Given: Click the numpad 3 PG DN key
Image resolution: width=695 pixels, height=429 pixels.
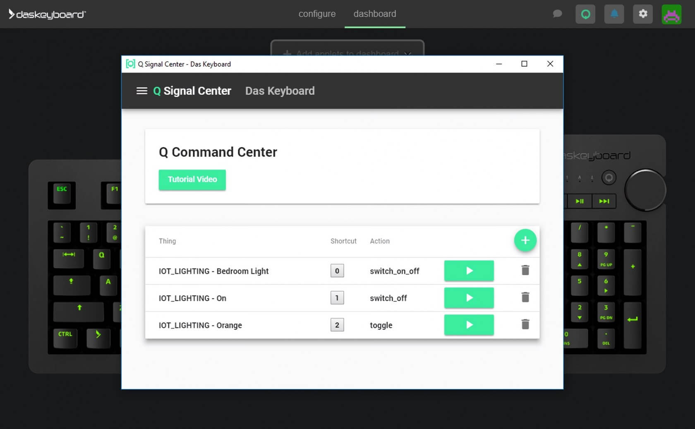Looking at the screenshot, I should coord(606,312).
